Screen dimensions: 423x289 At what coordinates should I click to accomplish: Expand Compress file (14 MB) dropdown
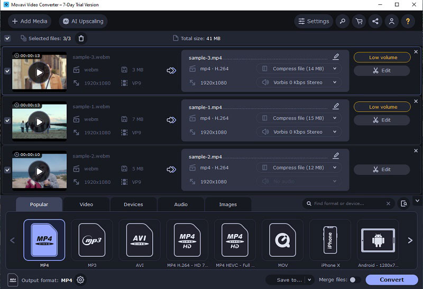tap(299, 69)
